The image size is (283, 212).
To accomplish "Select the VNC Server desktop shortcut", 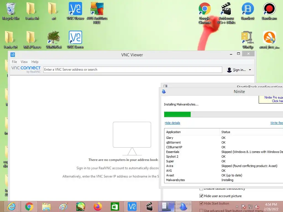I will (x=75, y=40).
